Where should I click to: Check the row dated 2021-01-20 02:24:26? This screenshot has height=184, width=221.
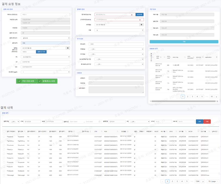point(4,167)
